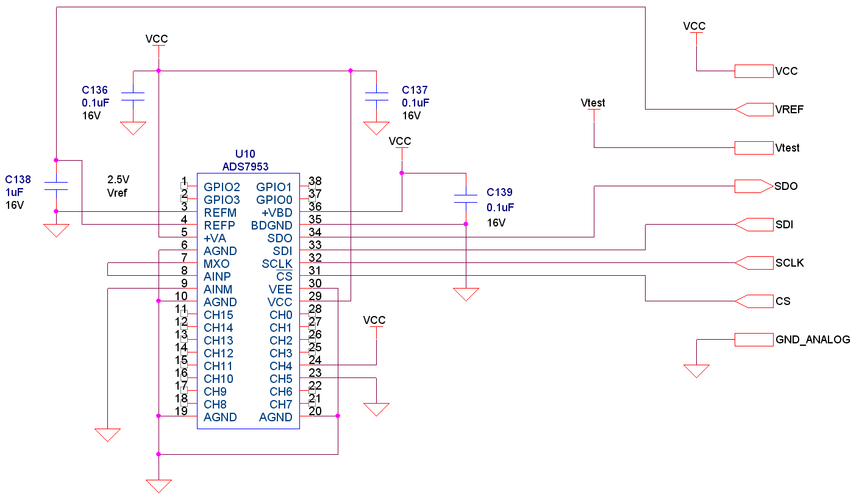The width and height of the screenshot is (859, 498).
Task: Click the C139 designator label
Action: pyautogui.click(x=499, y=192)
